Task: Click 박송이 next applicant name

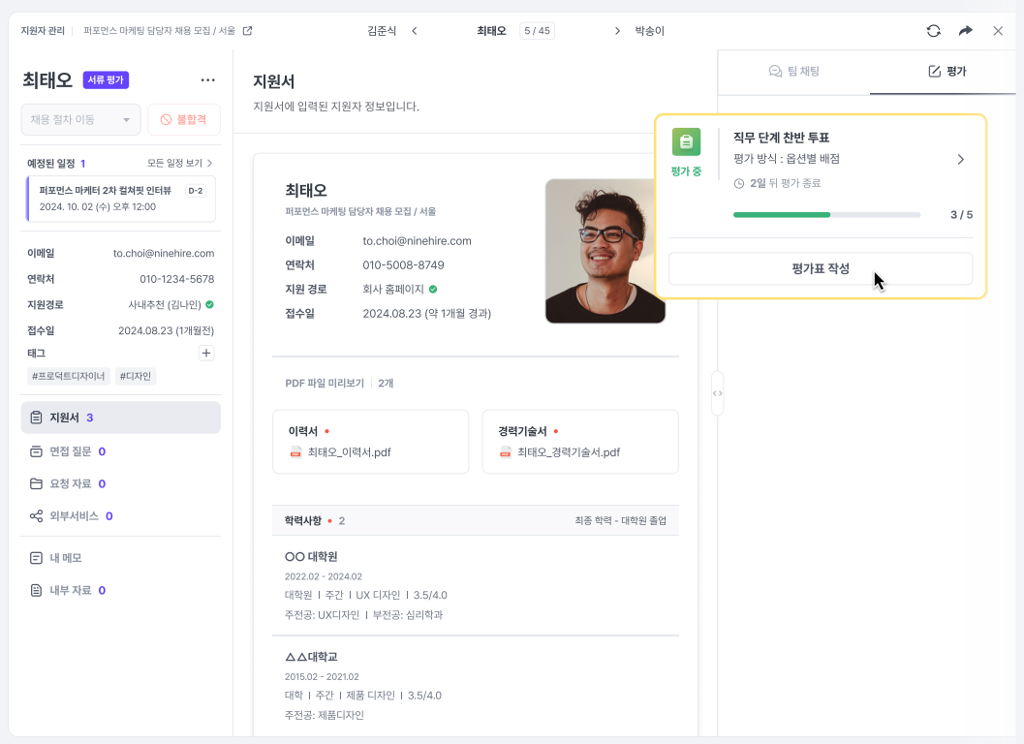Action: [x=649, y=31]
